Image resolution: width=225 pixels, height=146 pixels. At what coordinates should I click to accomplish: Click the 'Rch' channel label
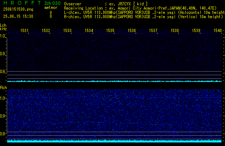tap(4, 88)
